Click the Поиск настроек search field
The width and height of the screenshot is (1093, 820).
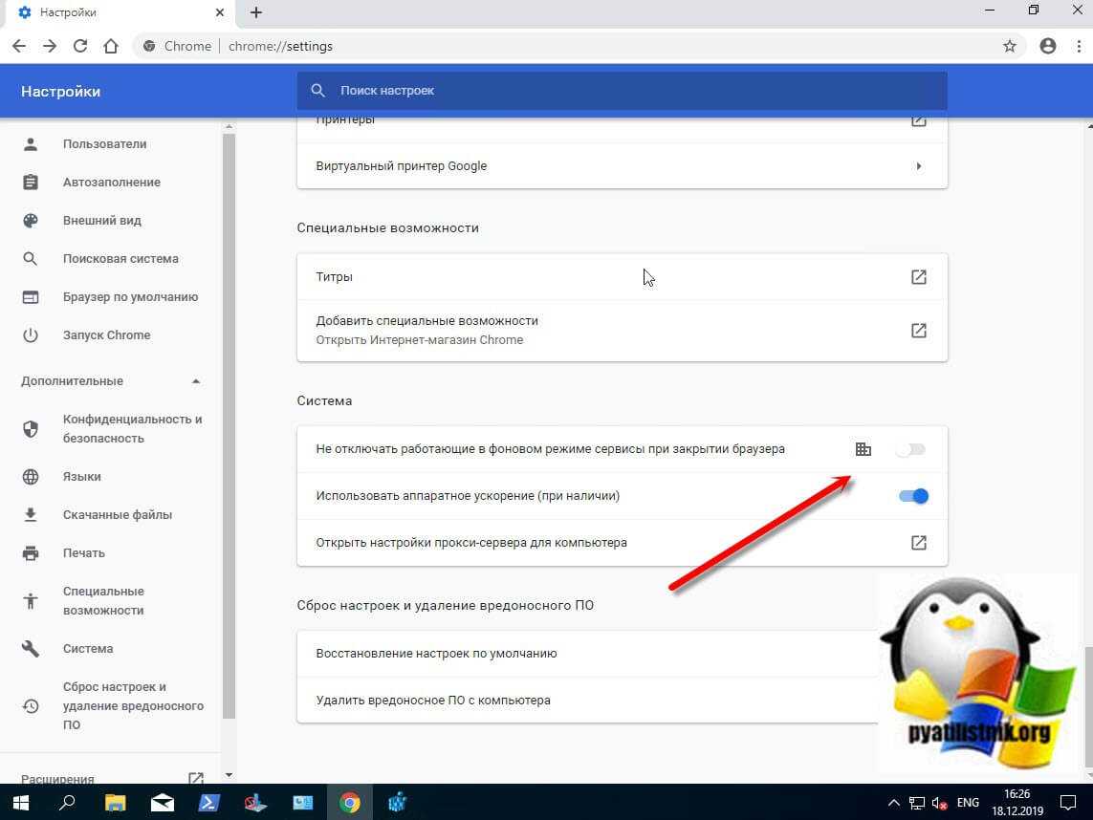(622, 91)
